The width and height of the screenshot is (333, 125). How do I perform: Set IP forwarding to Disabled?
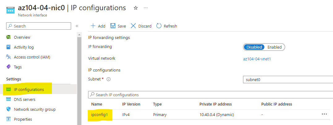254,47
